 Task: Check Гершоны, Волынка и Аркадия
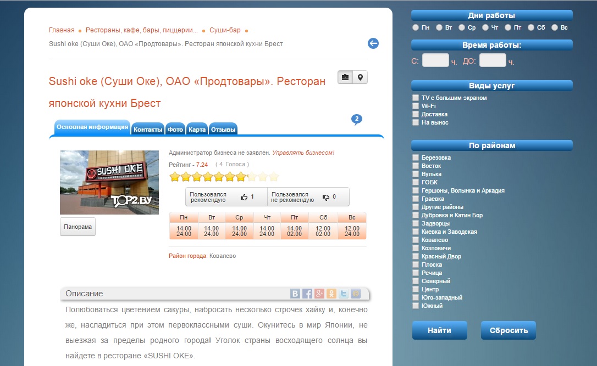tap(416, 190)
